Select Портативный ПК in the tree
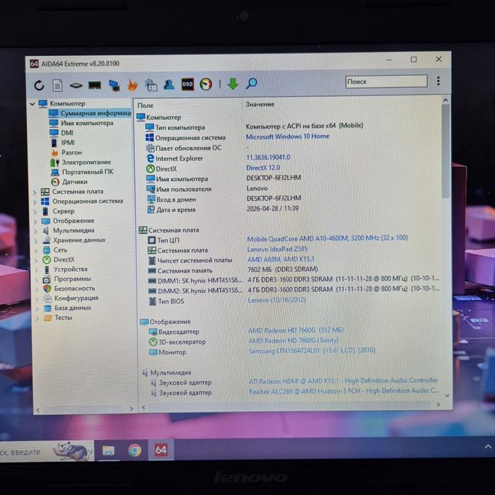The image size is (495, 495). 88,172
